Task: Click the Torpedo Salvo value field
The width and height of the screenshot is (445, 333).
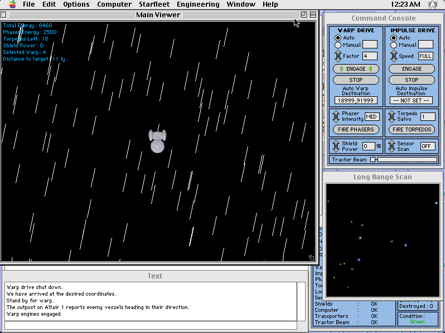Action: click(428, 117)
